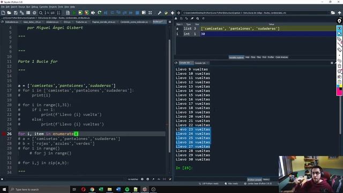Open the Run menu
Viewport: 343px width, 193px height.
point(28,7)
